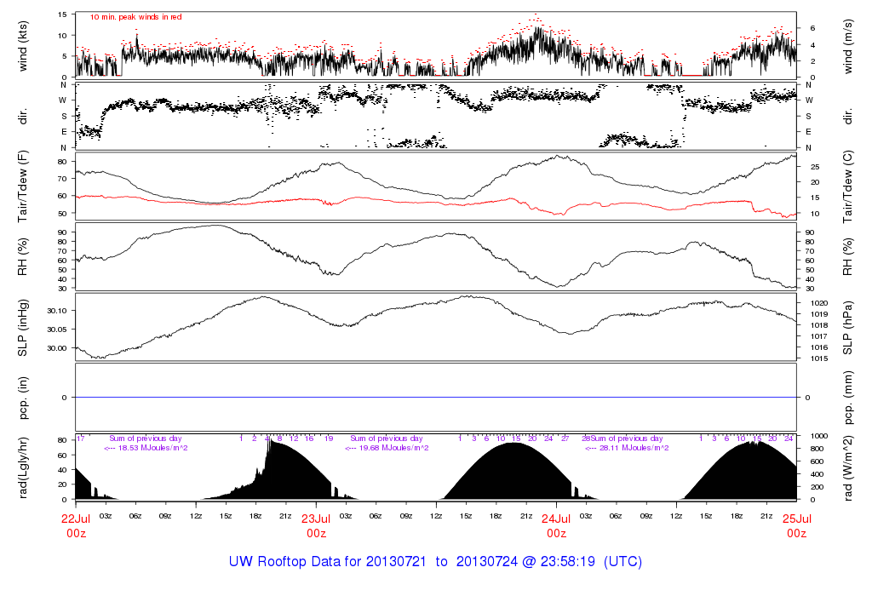Image resolution: width=872 pixels, height=596 pixels.
Task: Click the 25Jul 00z date marker
Action: pos(796,524)
